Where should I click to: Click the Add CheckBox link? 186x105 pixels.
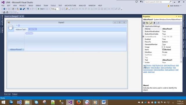[159, 70]
